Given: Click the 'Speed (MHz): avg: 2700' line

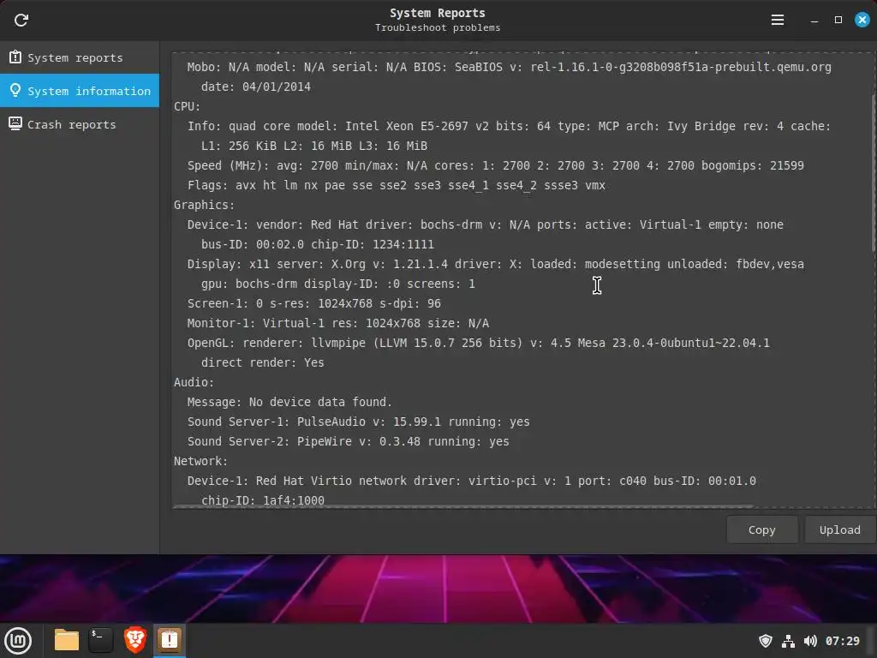Looking at the screenshot, I should pyautogui.click(x=496, y=165).
